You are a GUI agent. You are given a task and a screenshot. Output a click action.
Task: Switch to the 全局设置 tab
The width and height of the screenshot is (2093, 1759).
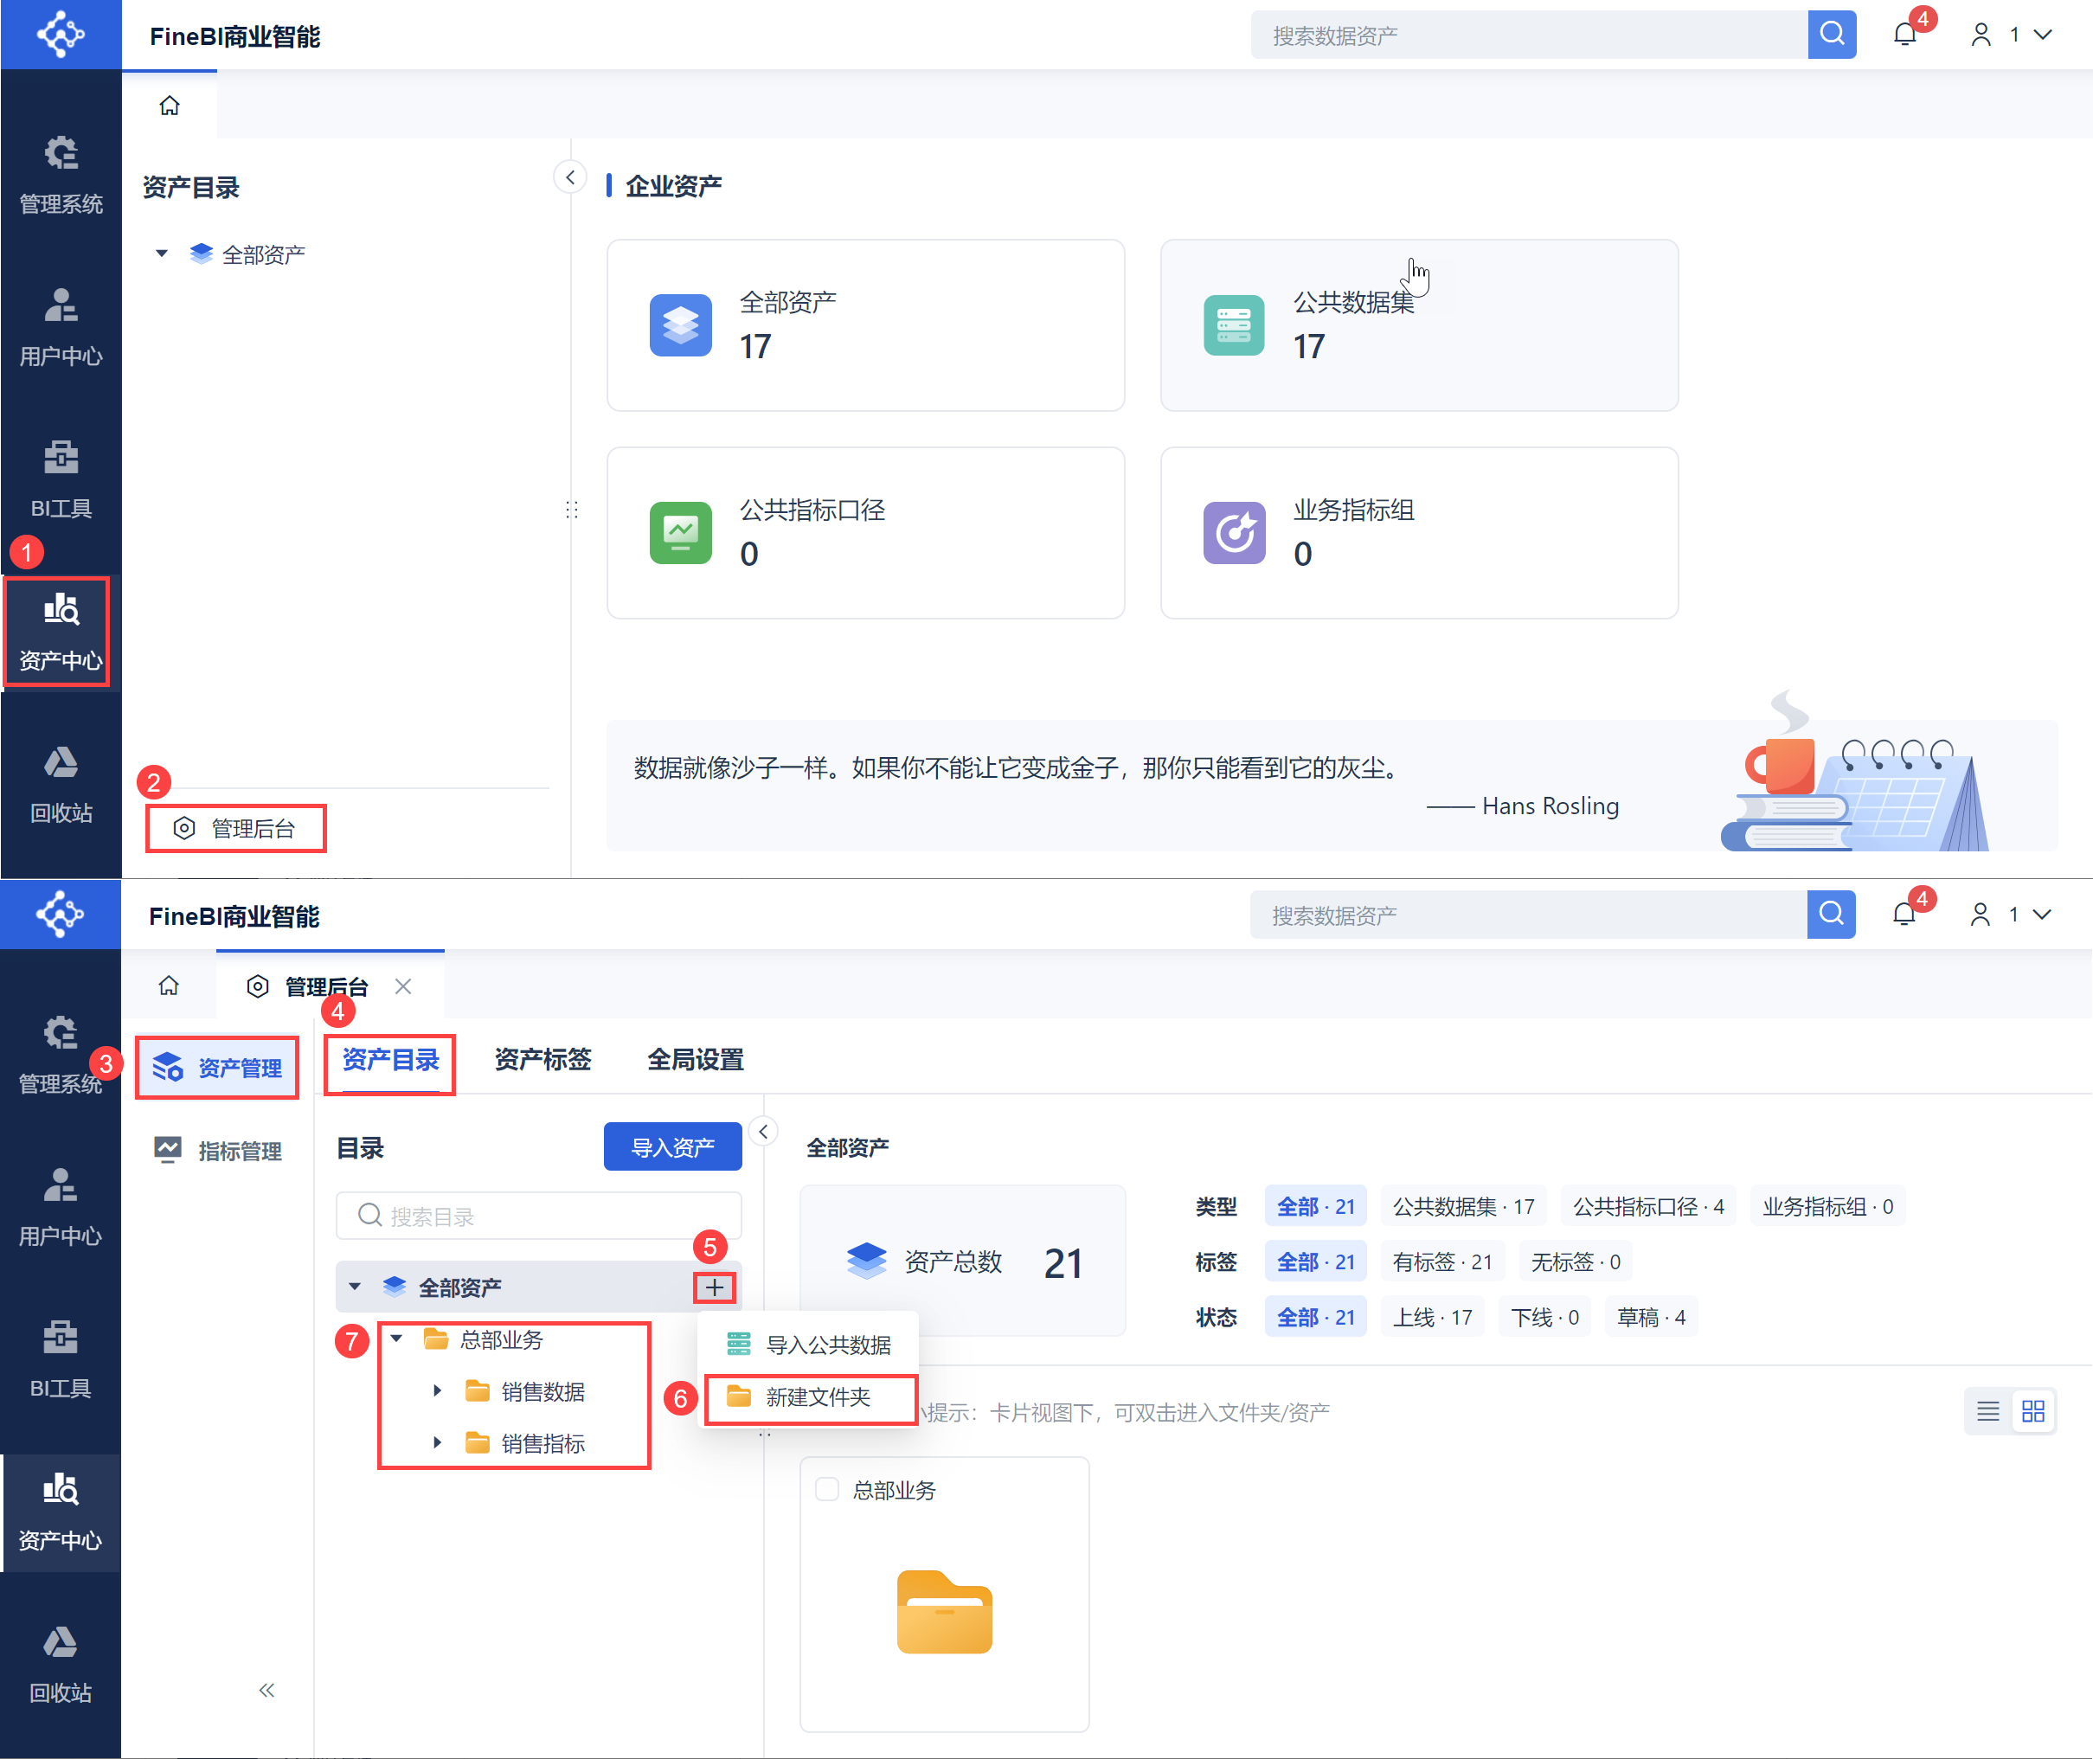point(695,1060)
